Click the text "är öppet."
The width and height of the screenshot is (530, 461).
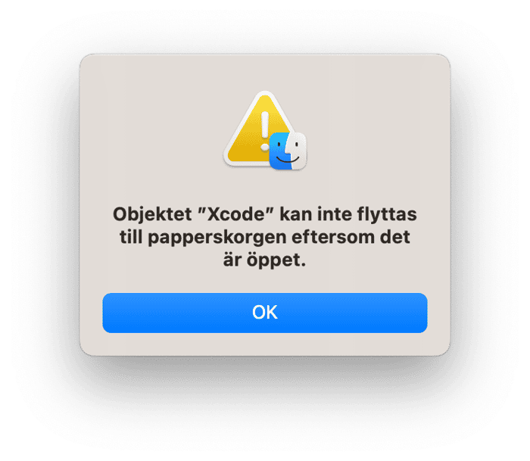264,260
